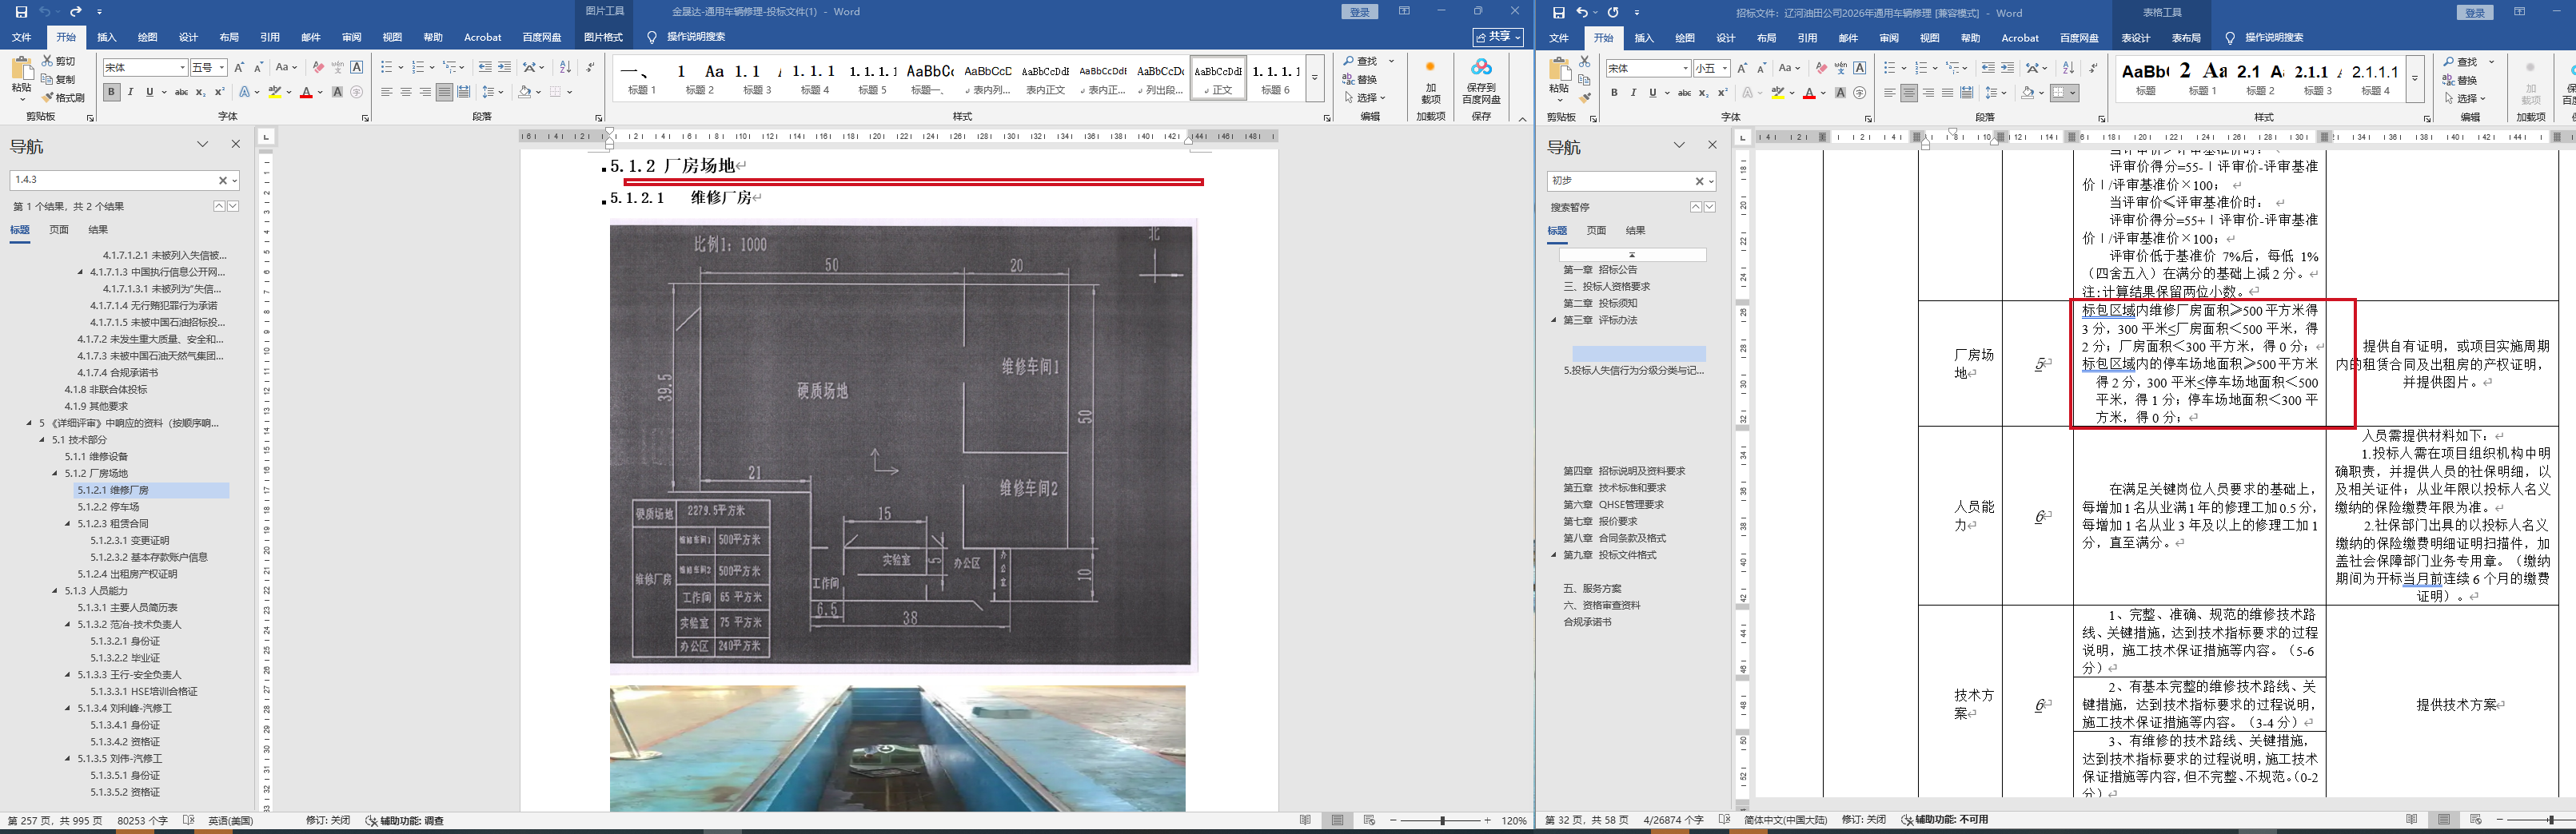Click the Save icon in left Word window
Viewport: 2576px width, 834px height.
tap(21, 12)
